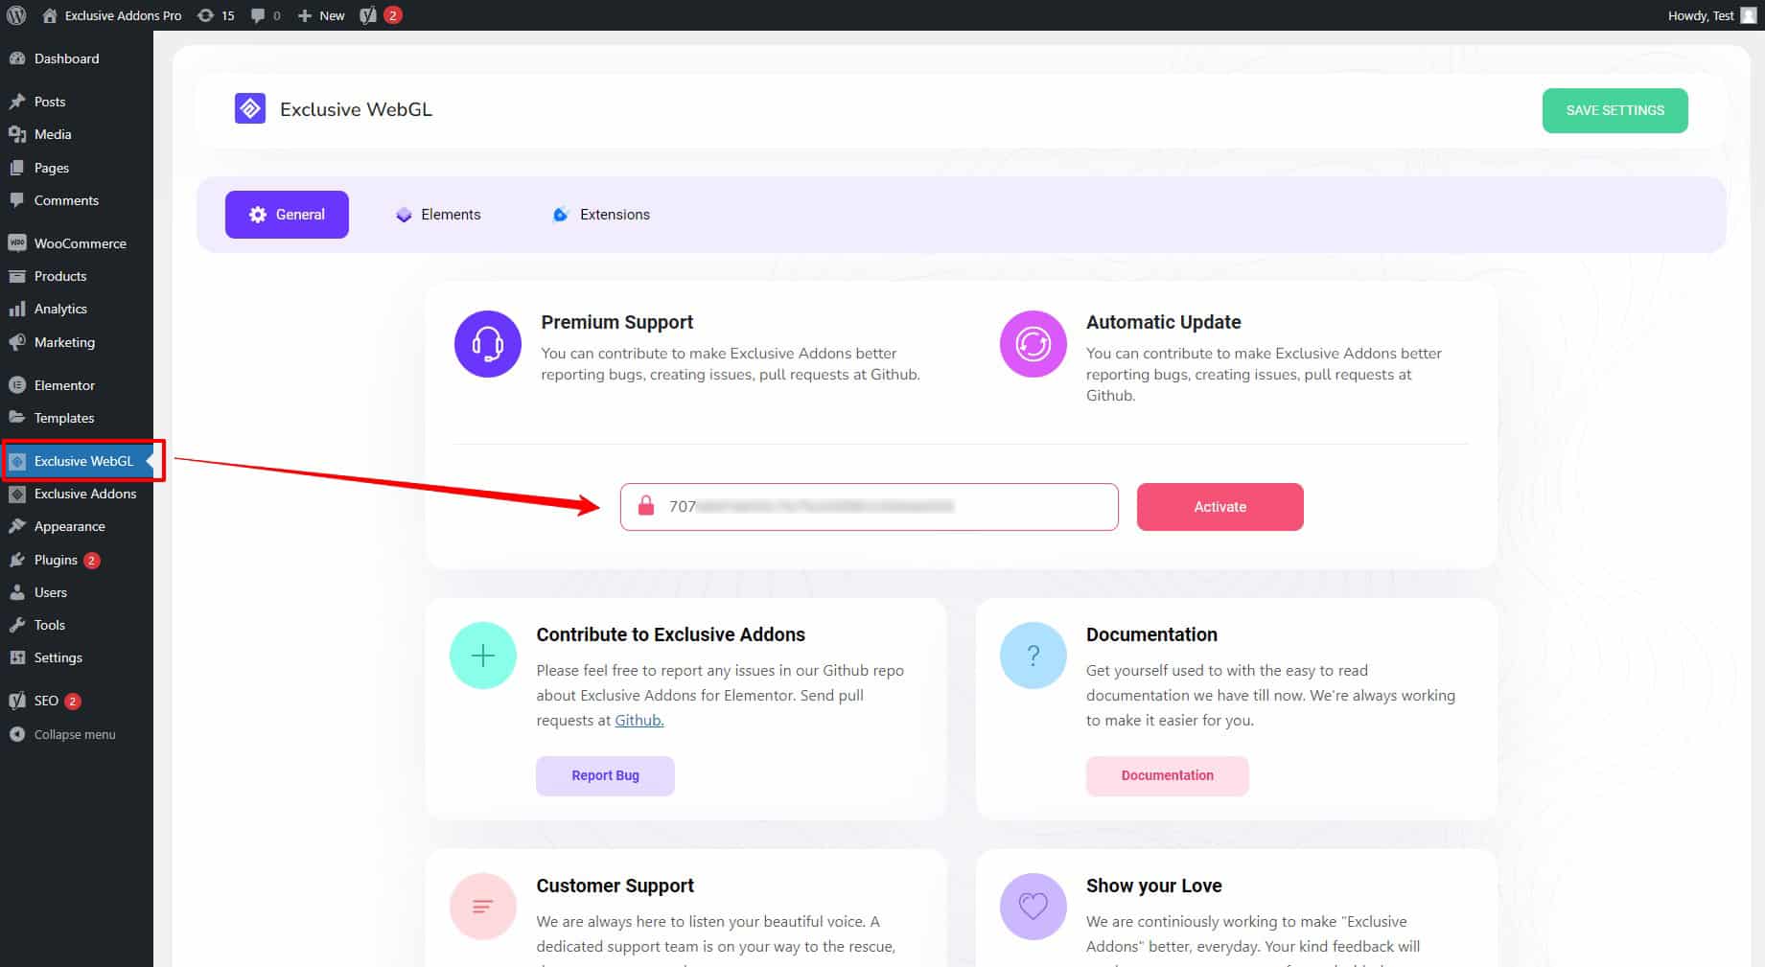Switch to the General tab

point(287,215)
